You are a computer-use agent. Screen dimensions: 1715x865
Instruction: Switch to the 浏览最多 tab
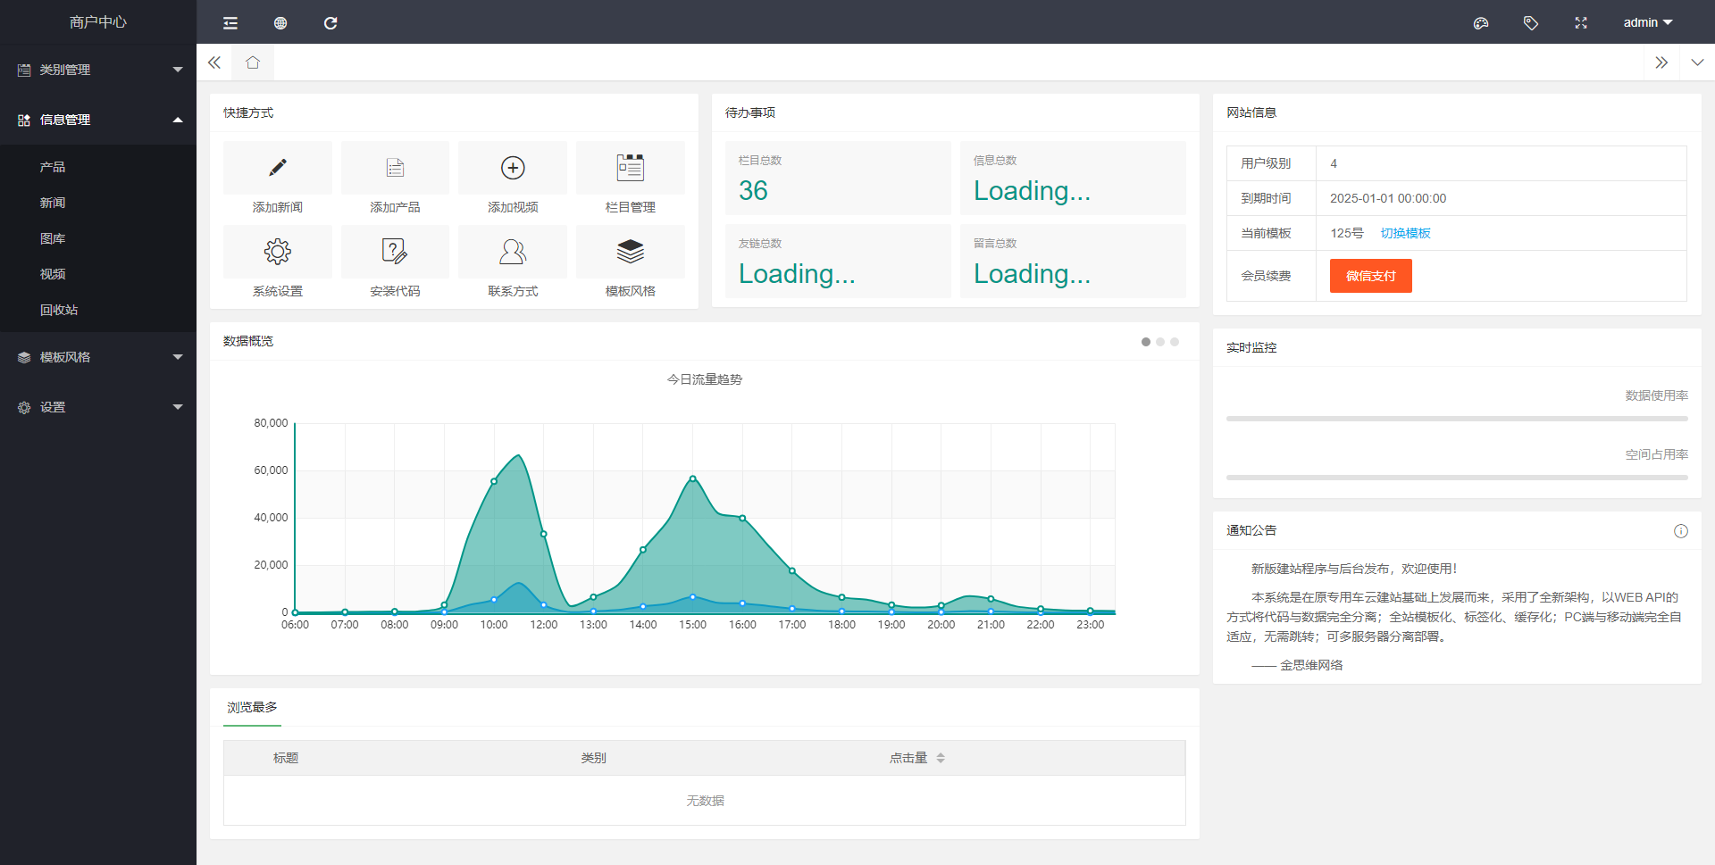(252, 707)
